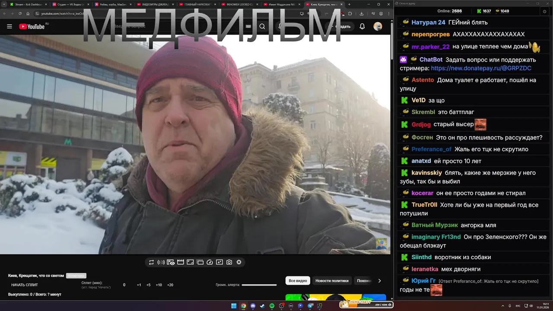Click username kavinsskiy in chat

427,173
